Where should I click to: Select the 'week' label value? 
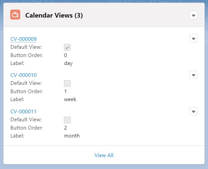coord(70,99)
